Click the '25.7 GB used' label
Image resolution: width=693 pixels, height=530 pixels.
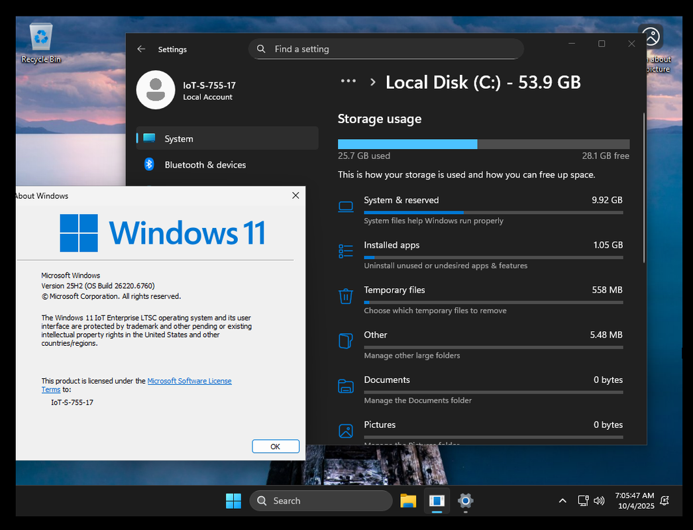click(x=364, y=156)
